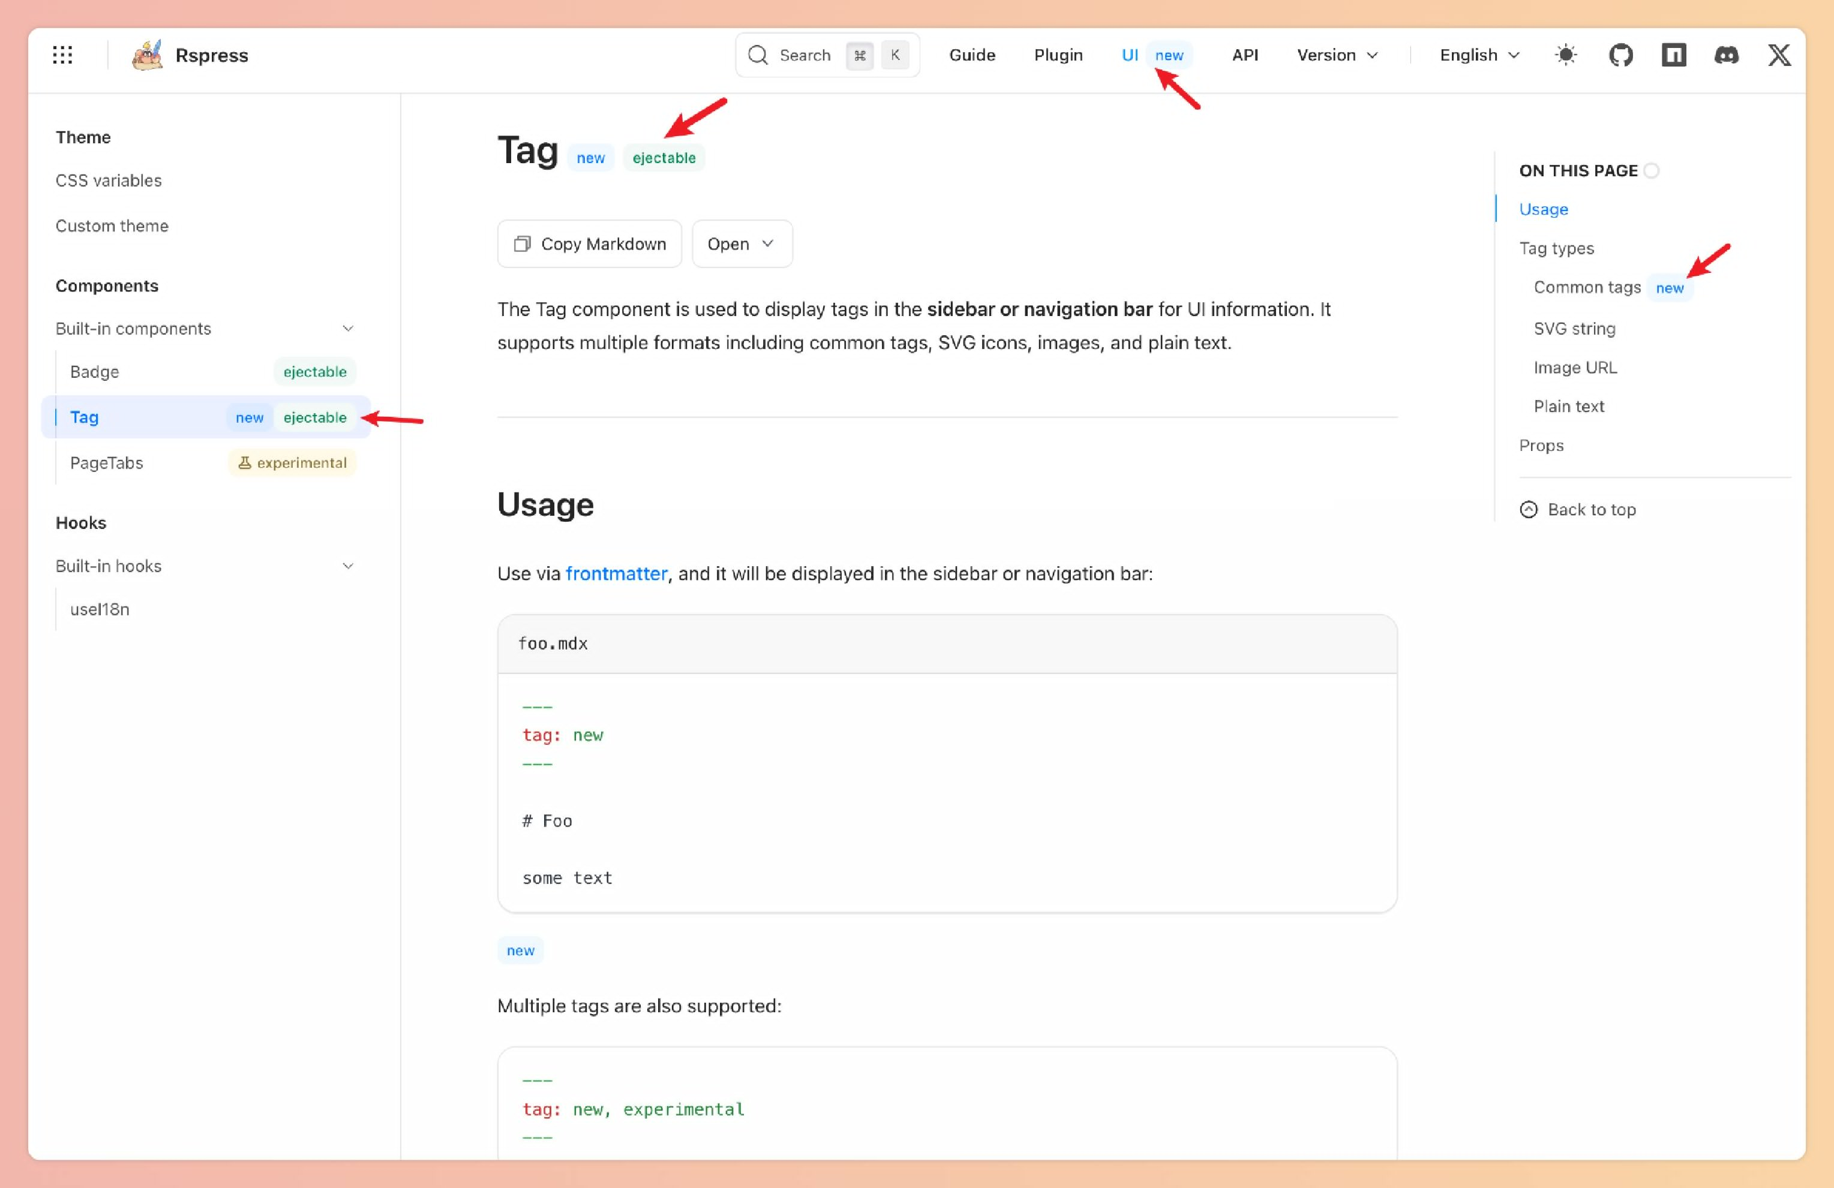Viewport: 1834px width, 1188px height.
Task: Collapse the Built-in components section
Action: [347, 329]
